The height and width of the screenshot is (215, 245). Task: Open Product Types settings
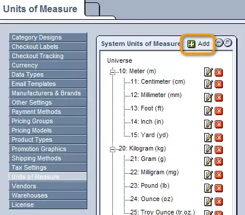[48, 139]
